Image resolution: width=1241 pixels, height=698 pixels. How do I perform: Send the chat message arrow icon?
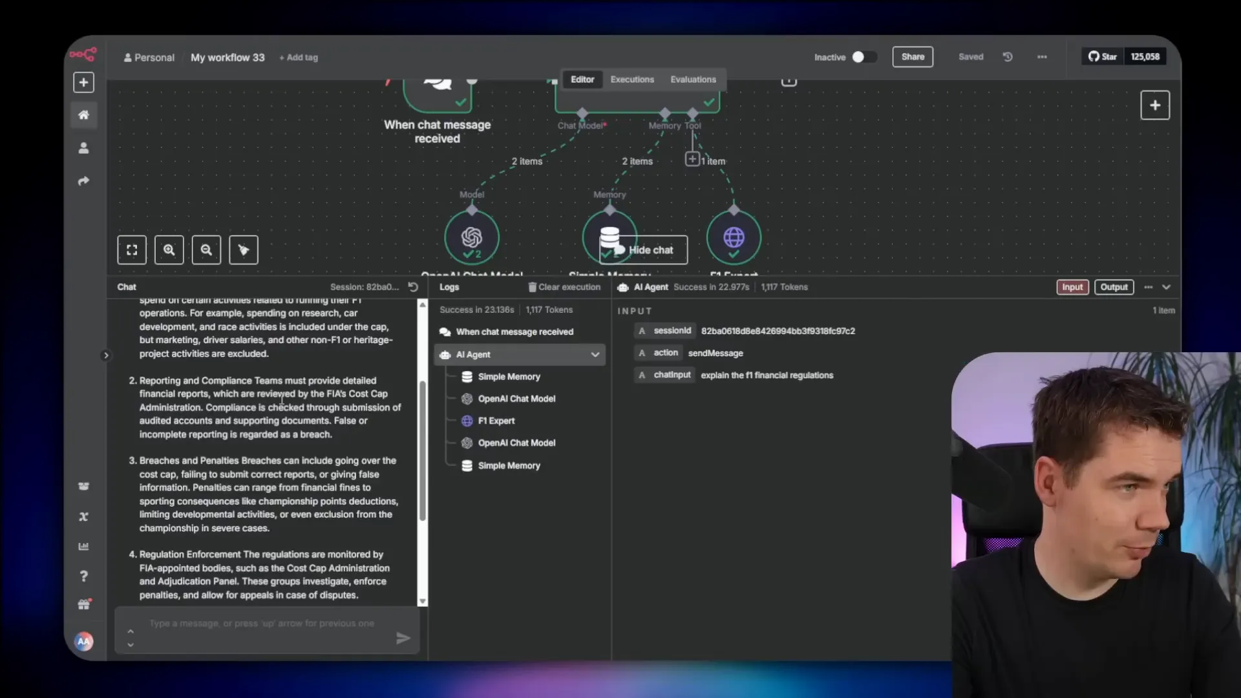(403, 639)
